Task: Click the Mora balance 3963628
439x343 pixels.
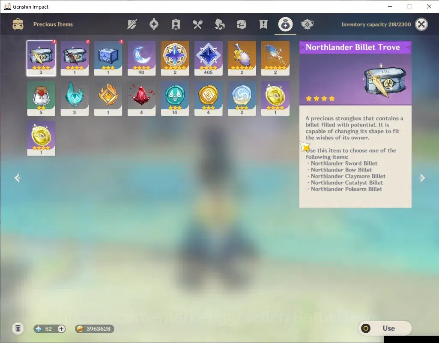Action: (x=95, y=329)
